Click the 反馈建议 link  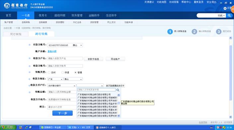[149, 2]
